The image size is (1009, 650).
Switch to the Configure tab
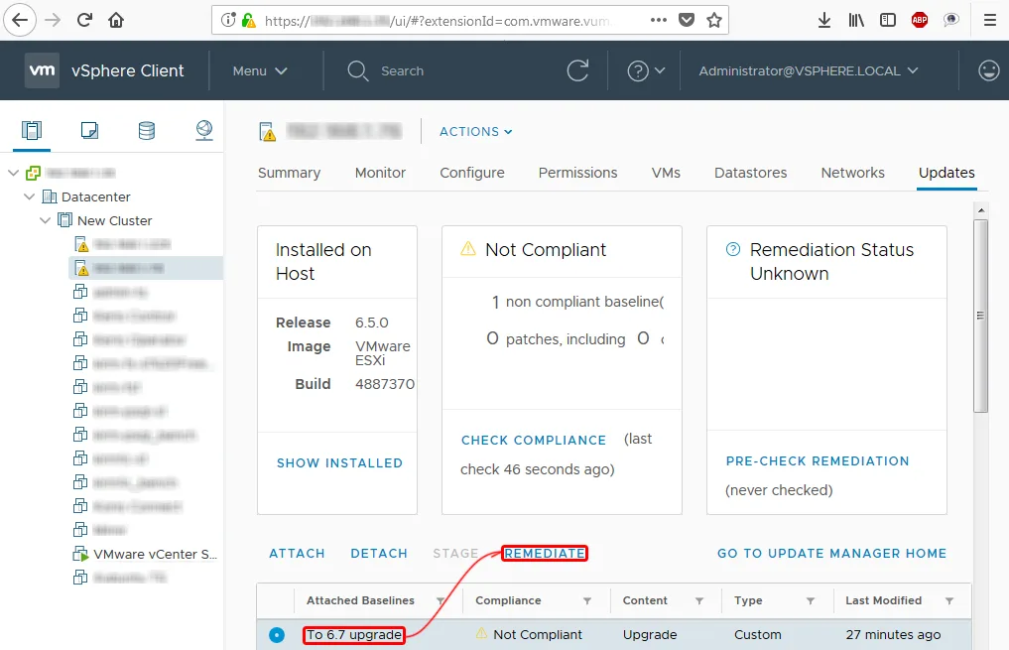click(x=471, y=173)
